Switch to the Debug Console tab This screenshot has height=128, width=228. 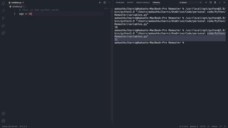coord(143,2)
